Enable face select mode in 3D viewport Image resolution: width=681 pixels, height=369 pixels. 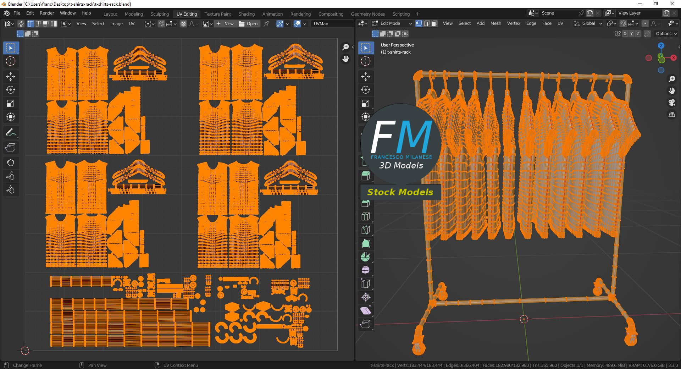[x=434, y=23]
